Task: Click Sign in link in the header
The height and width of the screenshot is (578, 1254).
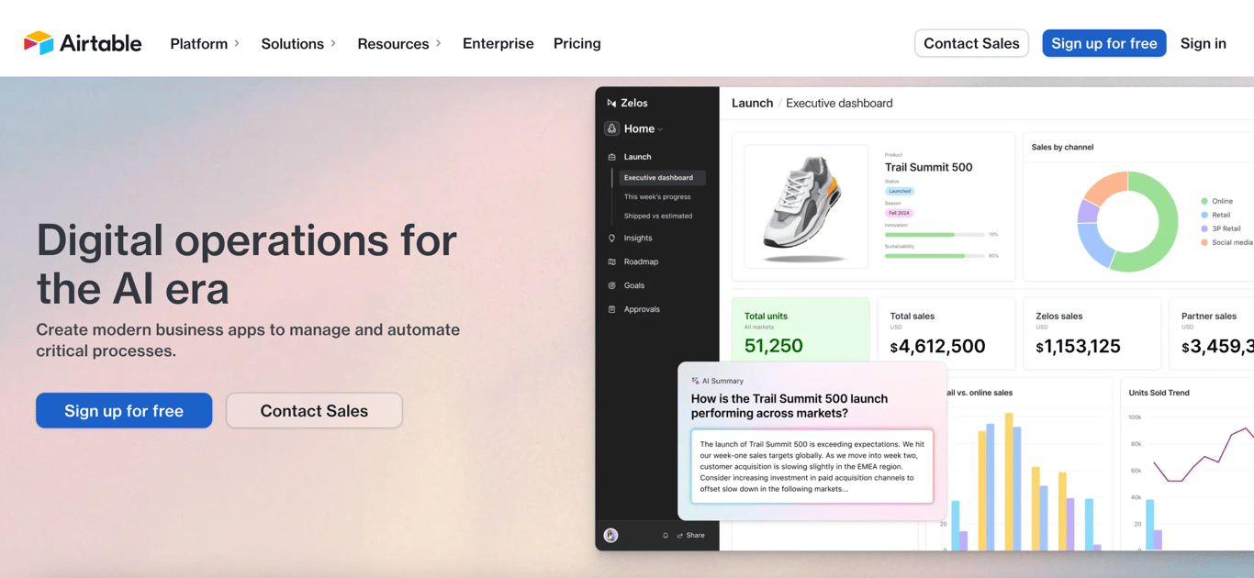Action: click(1203, 43)
